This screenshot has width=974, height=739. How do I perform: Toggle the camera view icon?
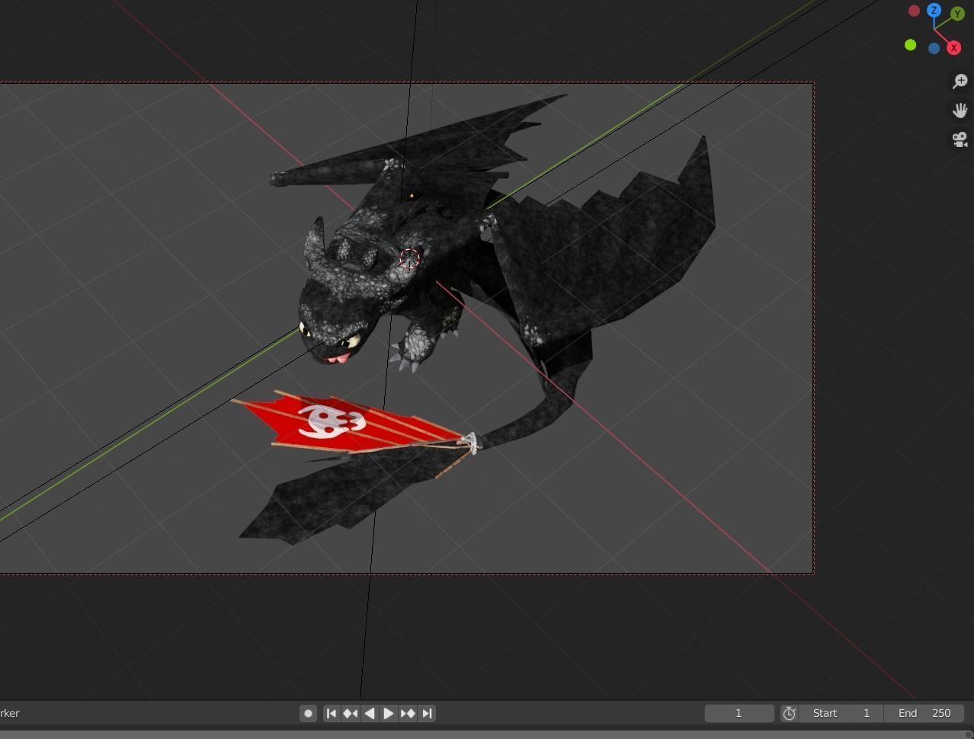[960, 139]
